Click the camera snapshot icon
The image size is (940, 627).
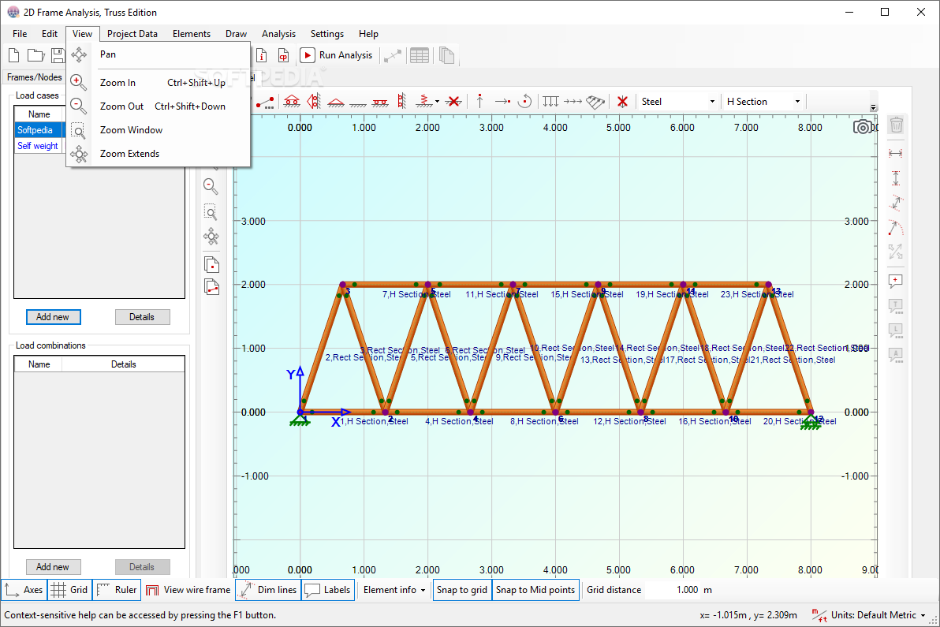pos(863,127)
